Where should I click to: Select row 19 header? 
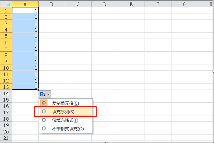point(6,125)
